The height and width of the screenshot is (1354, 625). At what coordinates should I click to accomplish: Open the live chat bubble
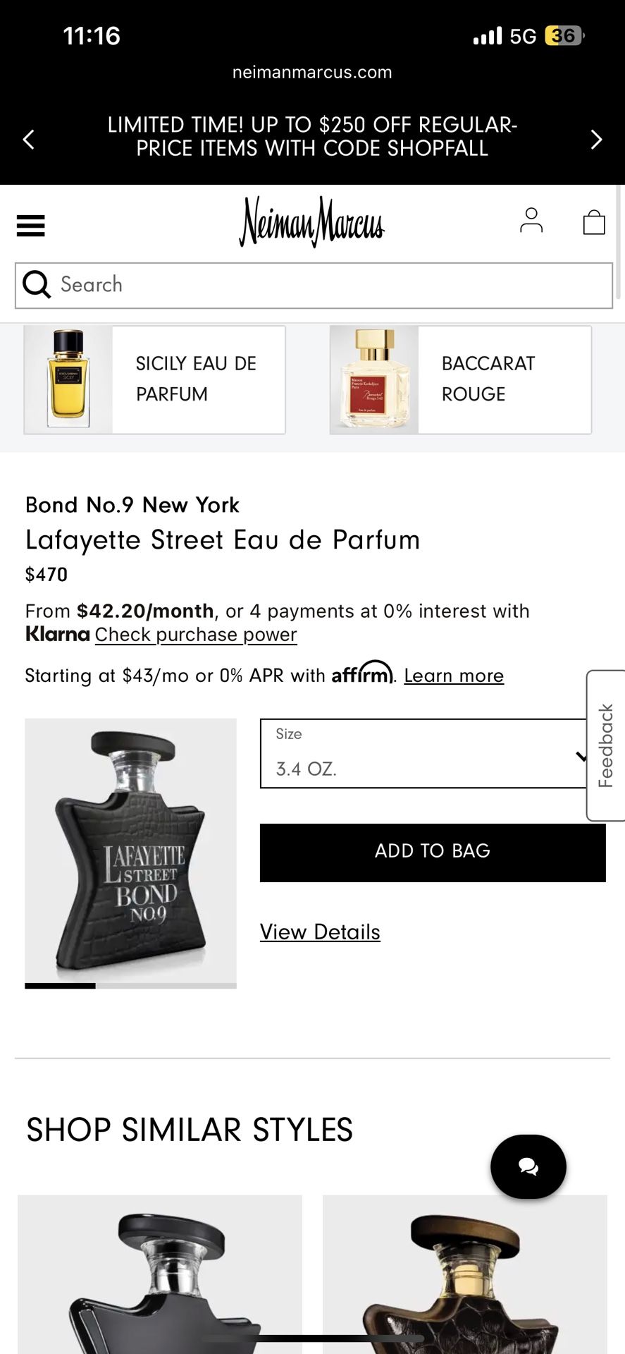point(528,1166)
